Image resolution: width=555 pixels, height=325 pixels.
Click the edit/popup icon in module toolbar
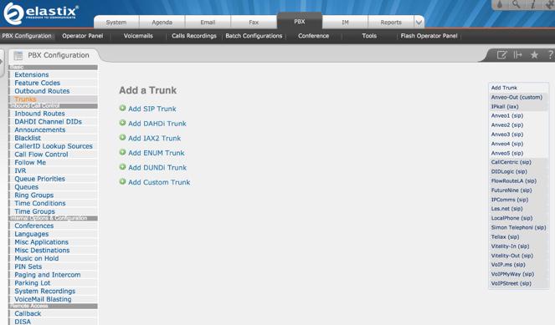(501, 55)
